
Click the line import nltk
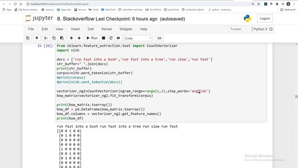68,50
